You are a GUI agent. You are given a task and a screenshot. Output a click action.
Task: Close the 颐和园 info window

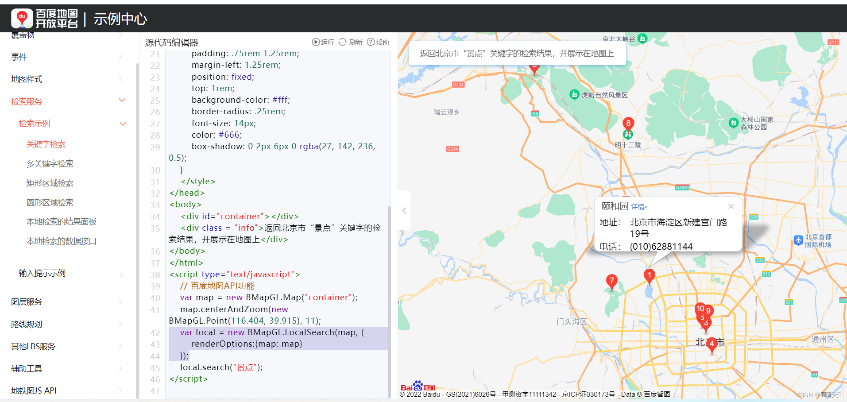(731, 206)
